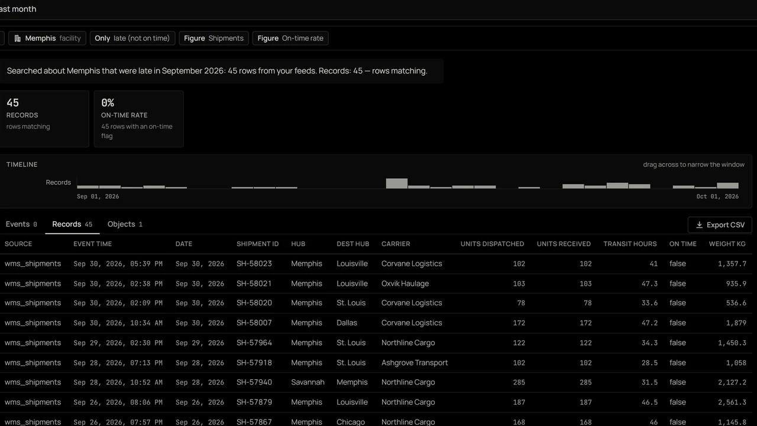This screenshot has height=426, width=757.
Task: Click the Savannah hub cell
Action: click(x=308, y=382)
